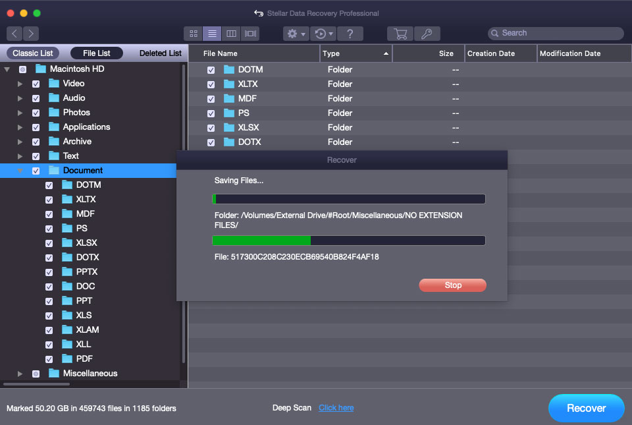Uncheck the Applications folder checkbox
Image resolution: width=632 pixels, height=425 pixels.
coord(36,127)
